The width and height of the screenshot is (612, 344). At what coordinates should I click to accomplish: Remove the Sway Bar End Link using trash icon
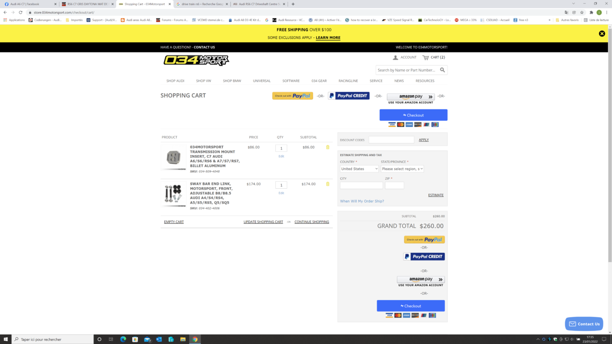[x=328, y=183]
